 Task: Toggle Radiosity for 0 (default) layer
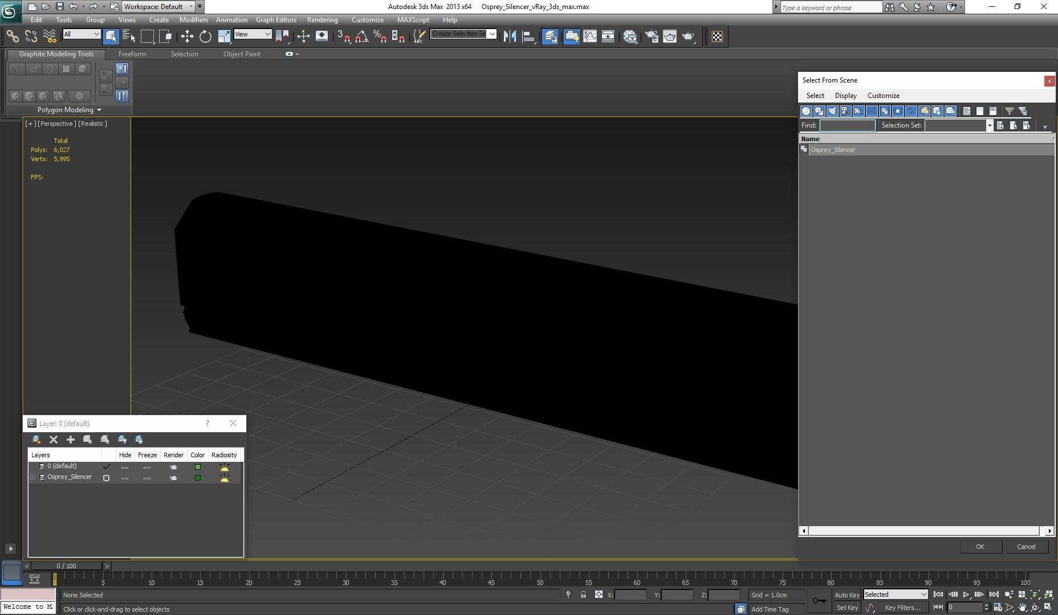pyautogui.click(x=224, y=467)
